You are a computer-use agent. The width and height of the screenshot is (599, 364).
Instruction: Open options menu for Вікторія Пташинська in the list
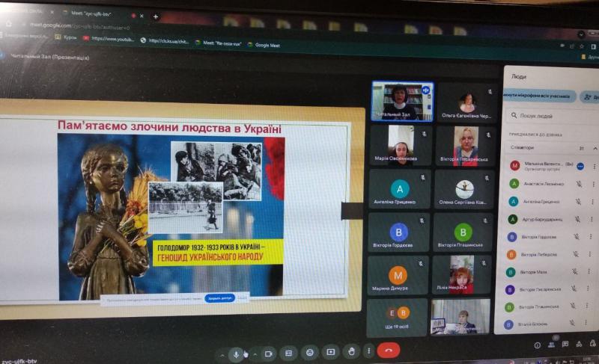click(587, 306)
